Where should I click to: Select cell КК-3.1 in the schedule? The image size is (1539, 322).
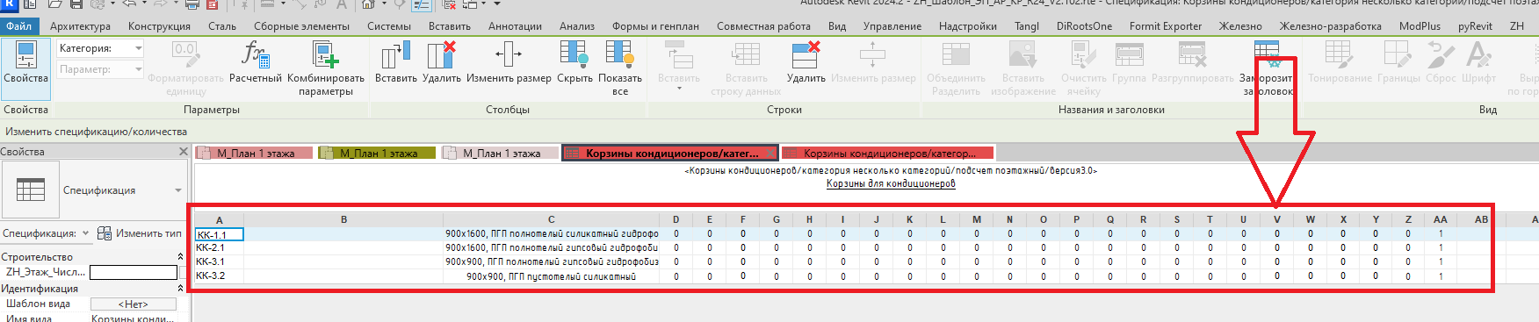click(219, 261)
